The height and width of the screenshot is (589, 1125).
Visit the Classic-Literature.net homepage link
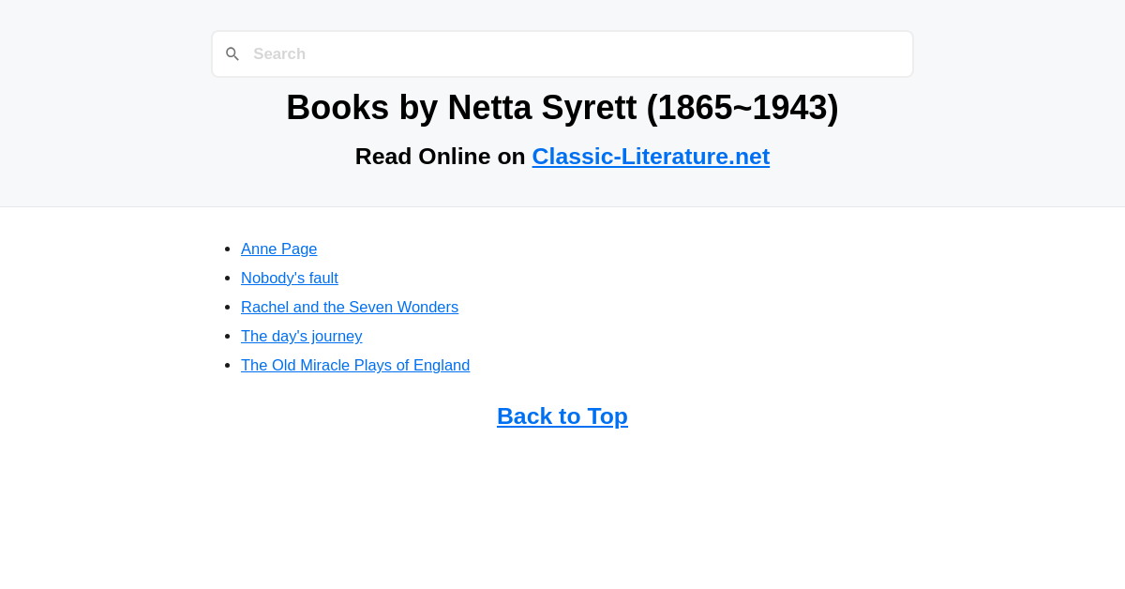[x=651, y=156]
